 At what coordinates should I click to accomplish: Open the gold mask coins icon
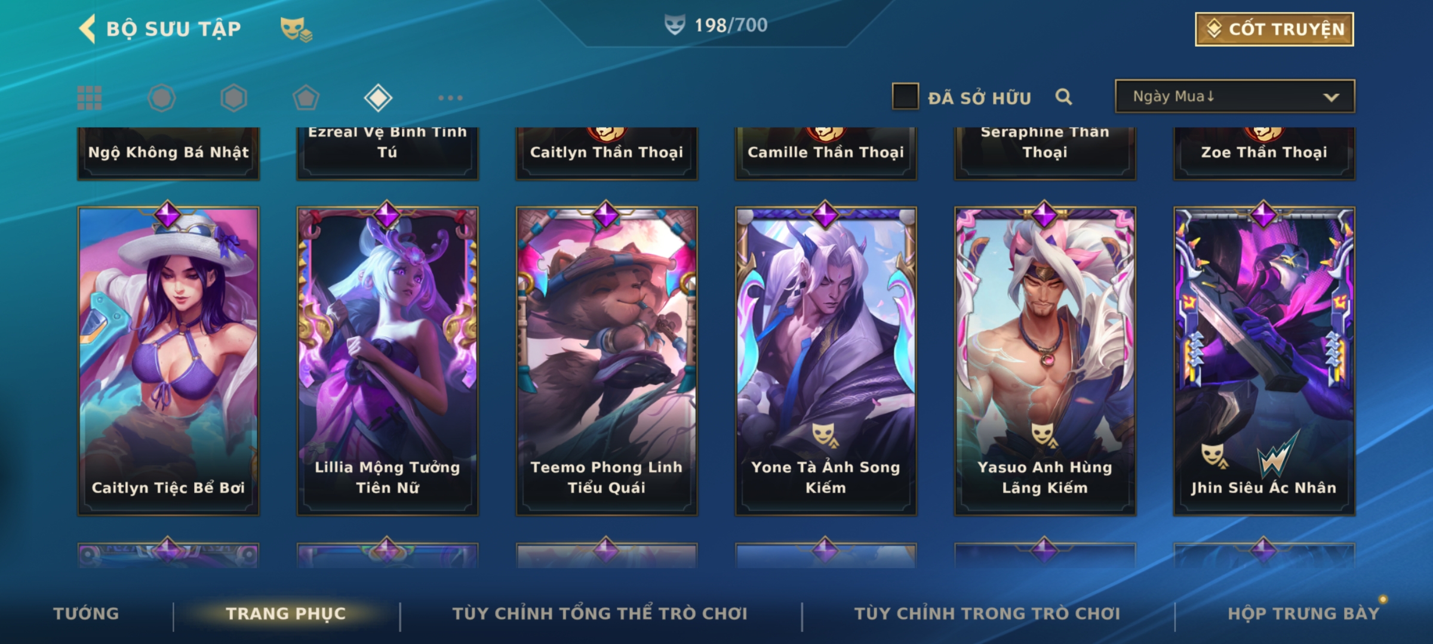(x=296, y=29)
